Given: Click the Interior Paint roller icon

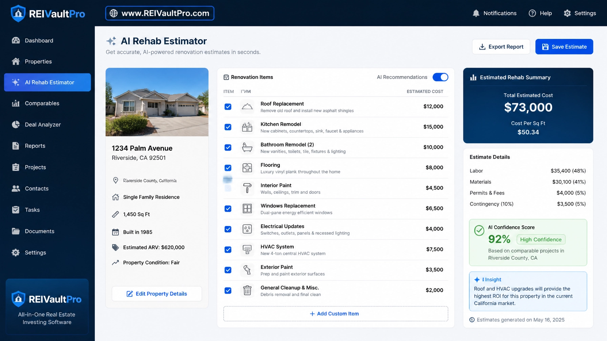Looking at the screenshot, I should tap(247, 188).
